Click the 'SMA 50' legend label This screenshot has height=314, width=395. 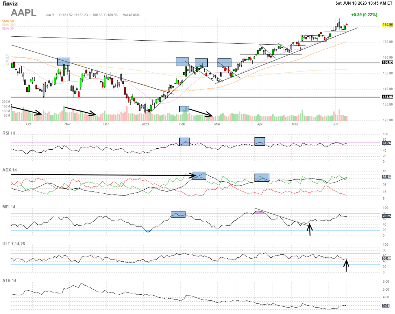click(x=8, y=21)
